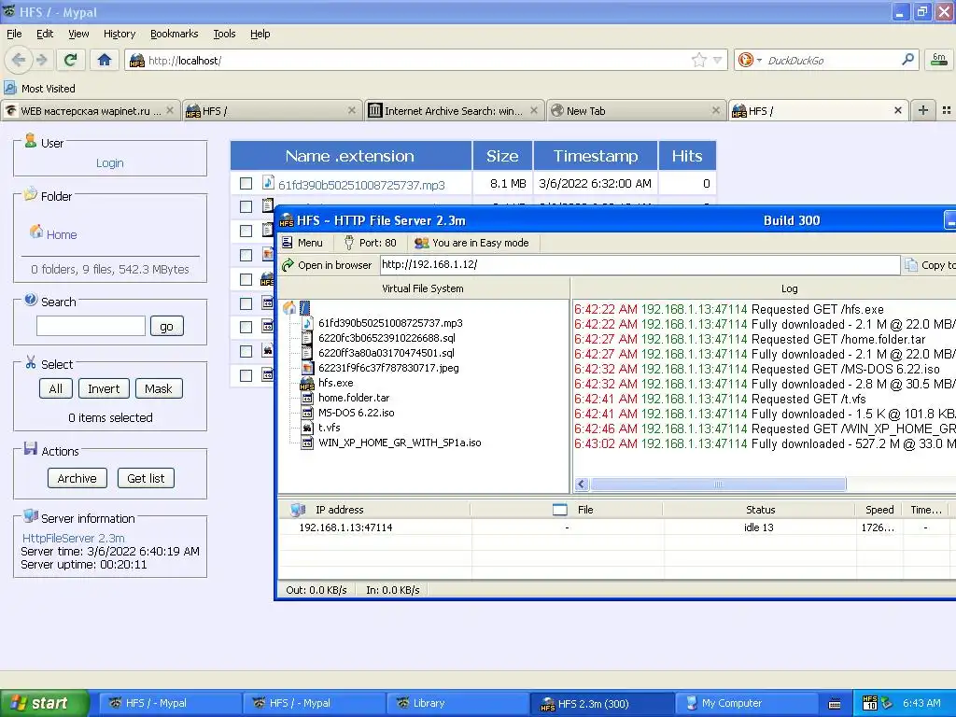
Task: Click the Port: 80 button in HFS
Action: (370, 243)
